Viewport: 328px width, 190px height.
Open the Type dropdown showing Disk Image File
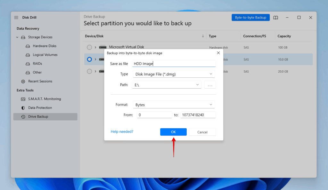(174, 74)
